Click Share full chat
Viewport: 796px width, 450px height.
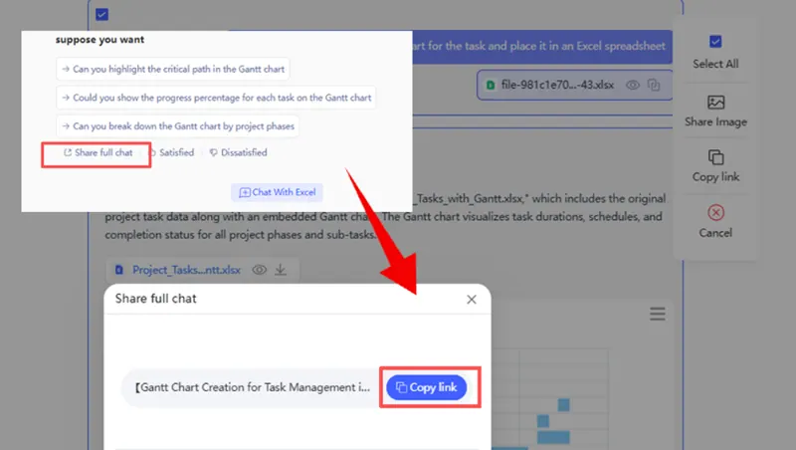click(97, 153)
